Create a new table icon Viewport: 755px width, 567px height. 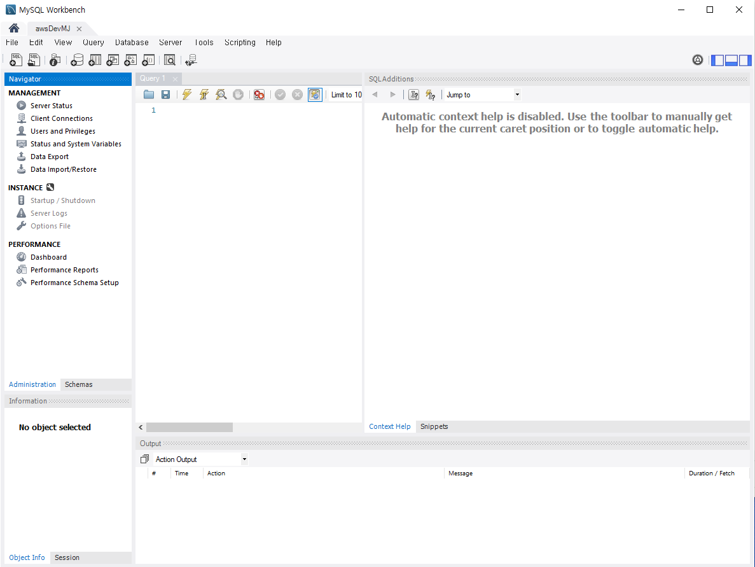95,60
